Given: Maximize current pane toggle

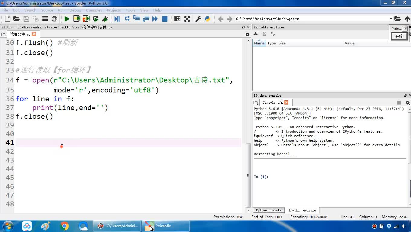Looking at the screenshot, I should tap(177, 19).
